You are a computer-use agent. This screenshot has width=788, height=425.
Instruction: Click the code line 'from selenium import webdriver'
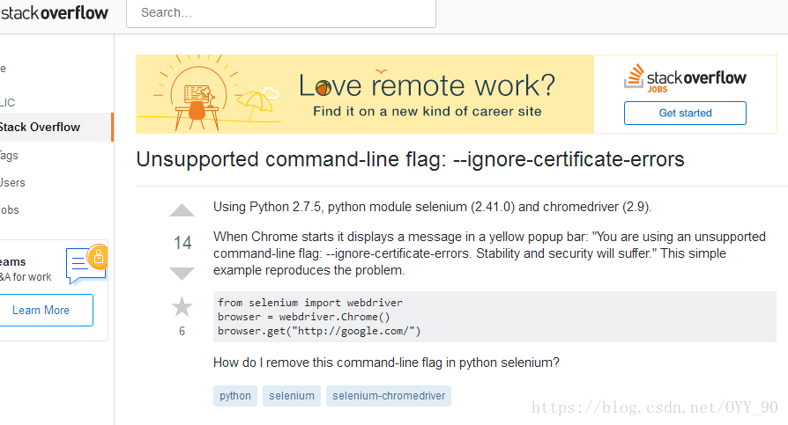coord(310,303)
